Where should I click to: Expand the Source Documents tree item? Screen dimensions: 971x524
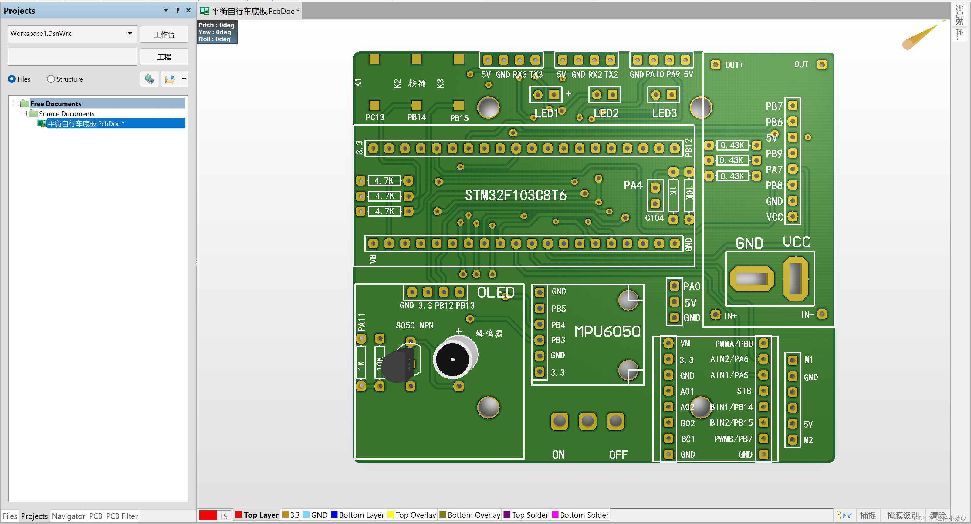click(24, 114)
